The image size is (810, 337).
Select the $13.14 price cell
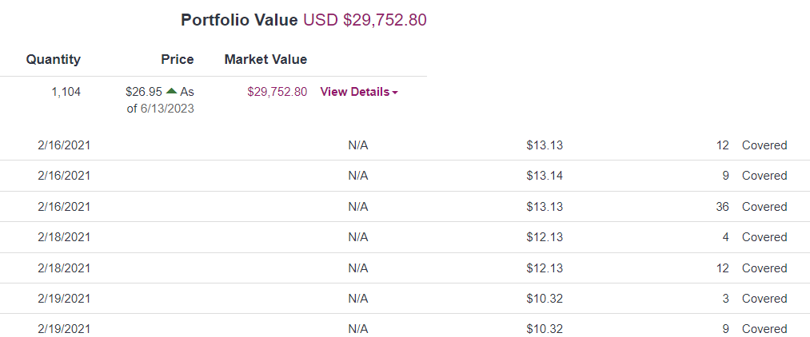[x=545, y=176]
